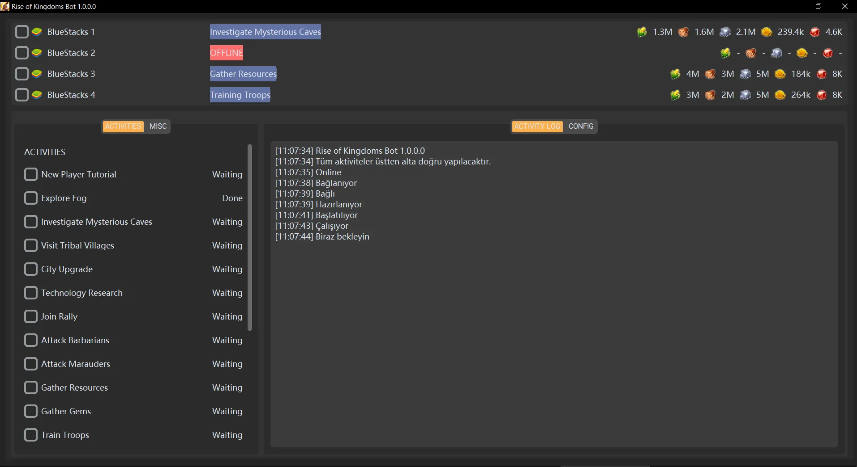Click the gold coin icon for BlueStacks 4
Viewport: 857px width, 467px height.
(x=780, y=95)
